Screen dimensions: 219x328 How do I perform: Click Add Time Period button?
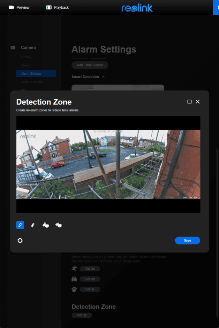(90, 65)
